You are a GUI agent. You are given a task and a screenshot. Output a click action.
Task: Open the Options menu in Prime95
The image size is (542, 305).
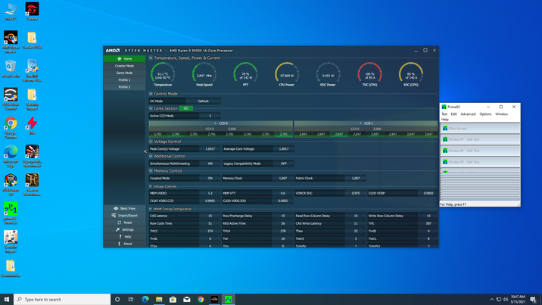(485, 114)
